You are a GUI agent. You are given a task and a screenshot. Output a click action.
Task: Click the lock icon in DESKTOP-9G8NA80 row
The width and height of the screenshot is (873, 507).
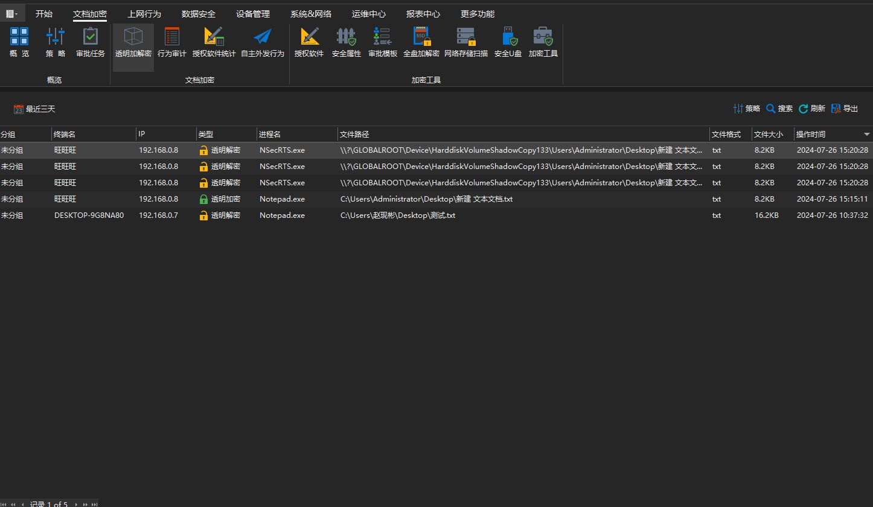click(203, 215)
